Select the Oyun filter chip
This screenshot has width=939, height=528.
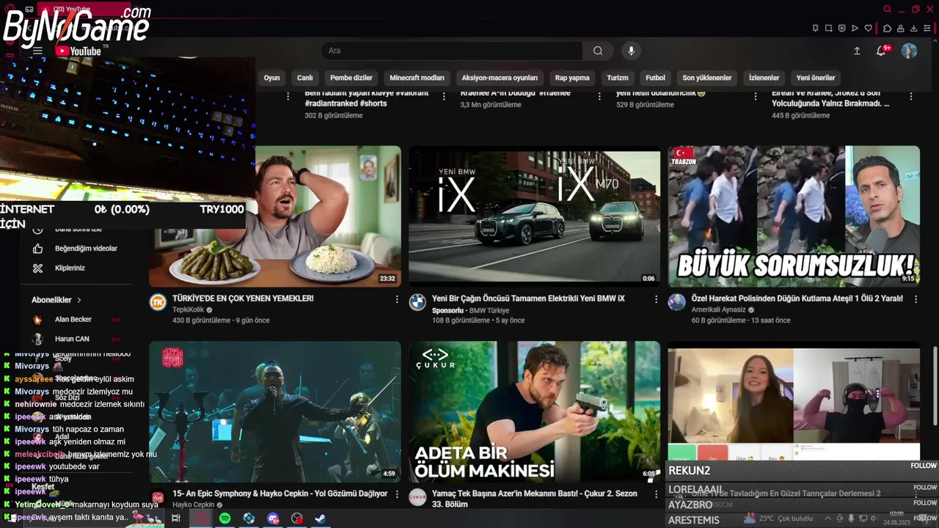(272, 78)
